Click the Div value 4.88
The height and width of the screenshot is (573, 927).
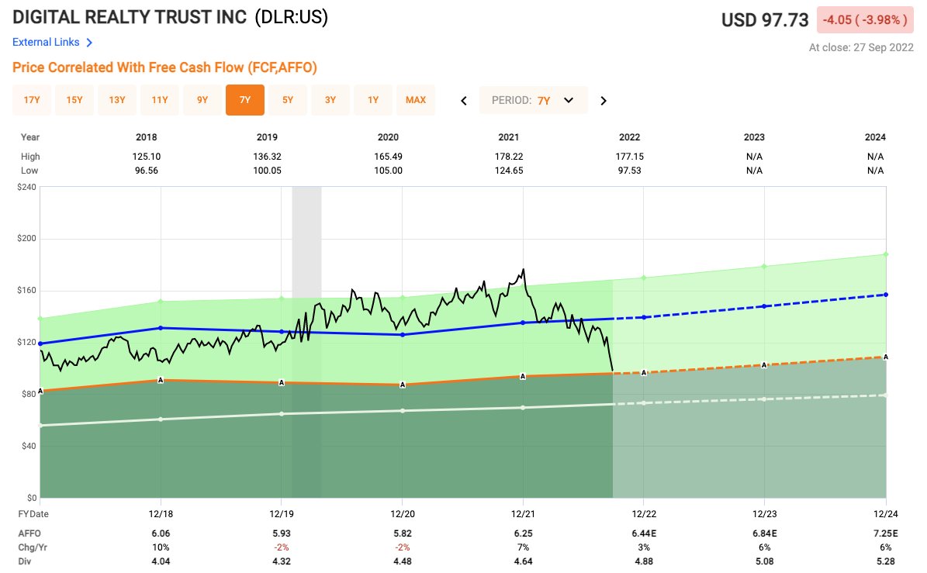coord(644,561)
